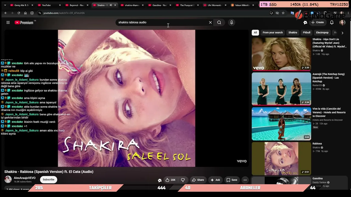
Task: Share the Rabiosa video
Action: (198, 180)
